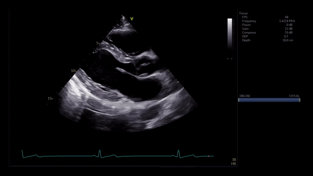Click left handle of cine loop bar
The height and width of the screenshot is (176, 313).
pyautogui.click(x=238, y=100)
